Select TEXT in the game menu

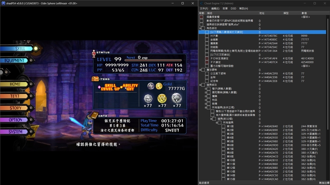(x=14, y=96)
